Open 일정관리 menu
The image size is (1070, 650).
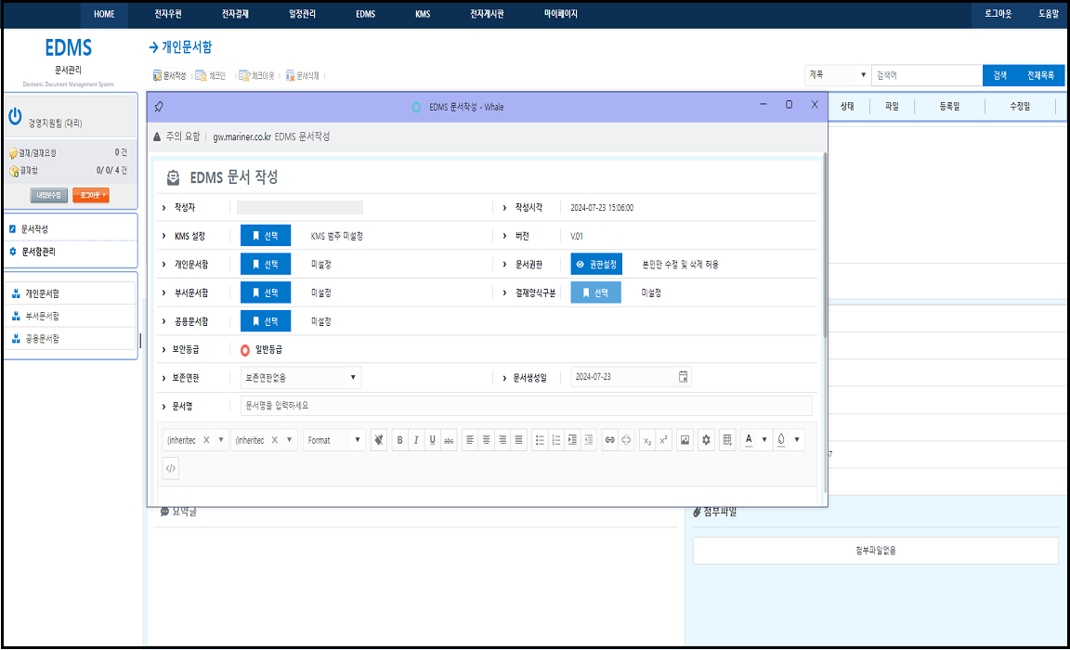pyautogui.click(x=302, y=14)
